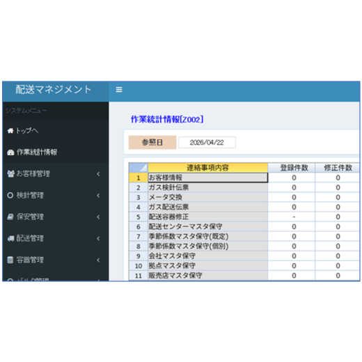The image size is (362, 362).
Task: Click the circle icon beside 検針管理
Action: (10, 195)
